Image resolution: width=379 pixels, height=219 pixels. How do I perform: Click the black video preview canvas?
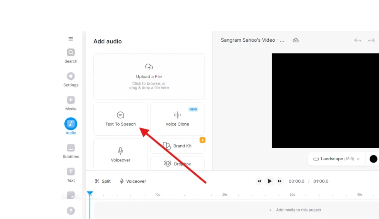(325, 100)
